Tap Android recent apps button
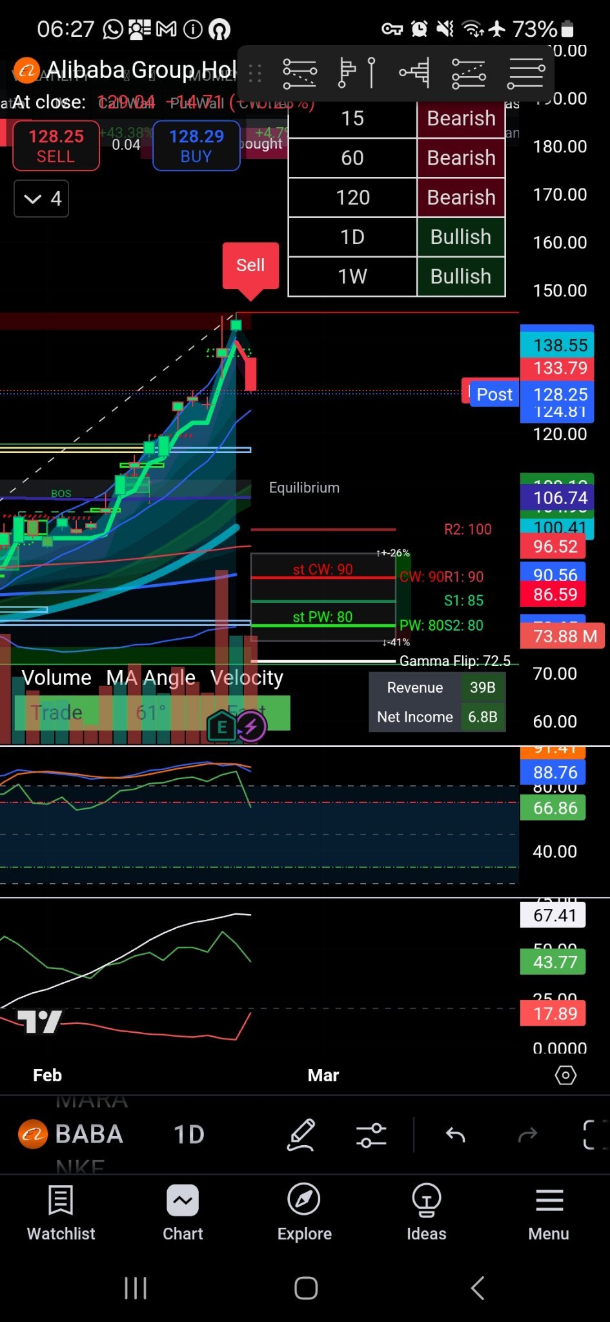The width and height of the screenshot is (610, 1322). (136, 1288)
